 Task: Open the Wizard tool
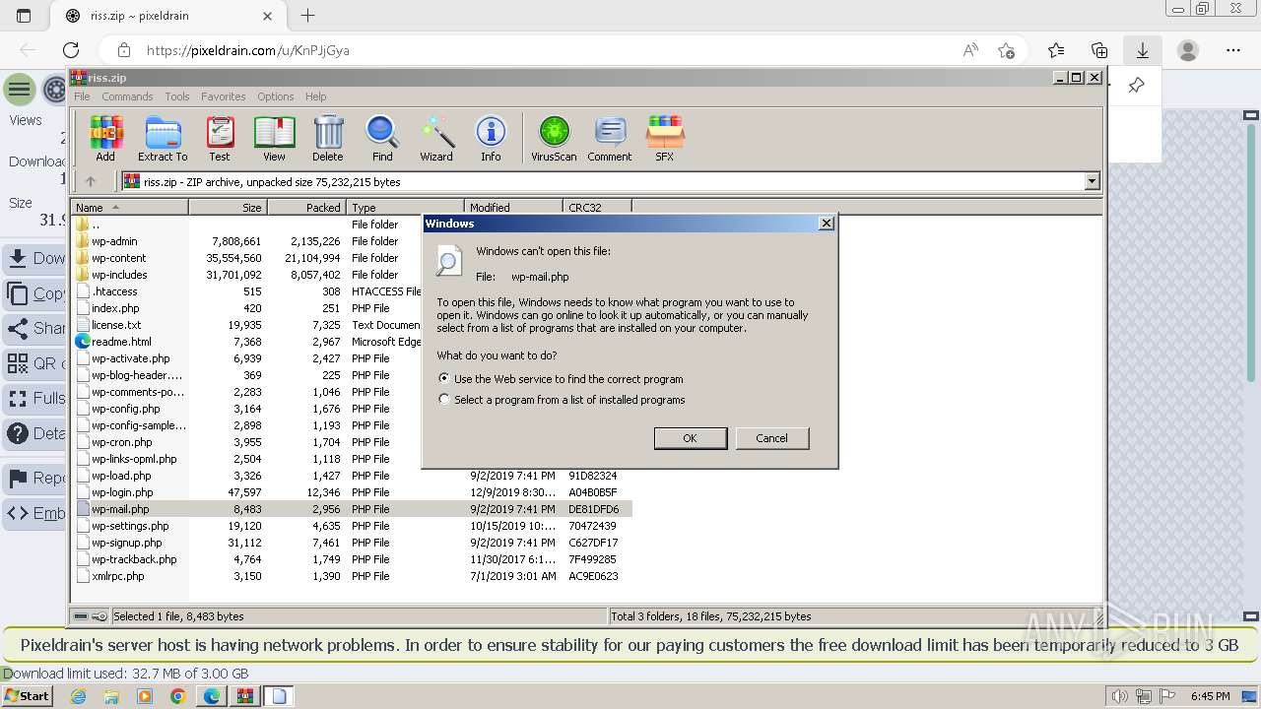[436, 138]
